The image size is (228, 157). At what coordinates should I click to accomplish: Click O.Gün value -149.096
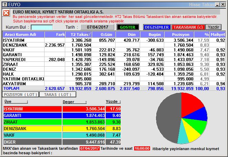coord(106,59)
